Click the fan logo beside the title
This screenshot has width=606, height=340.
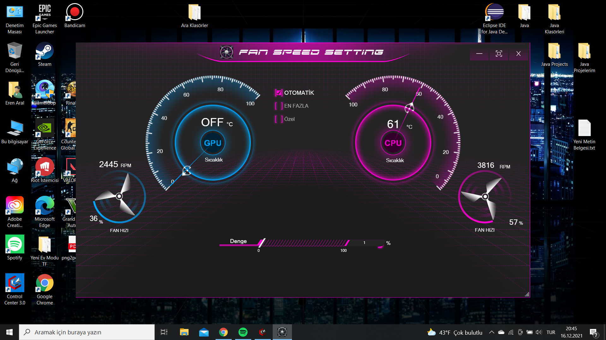click(226, 52)
